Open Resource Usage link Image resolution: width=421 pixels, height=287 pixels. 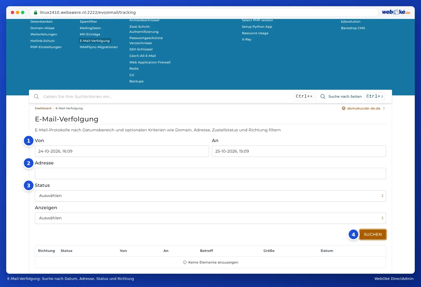pos(255,33)
